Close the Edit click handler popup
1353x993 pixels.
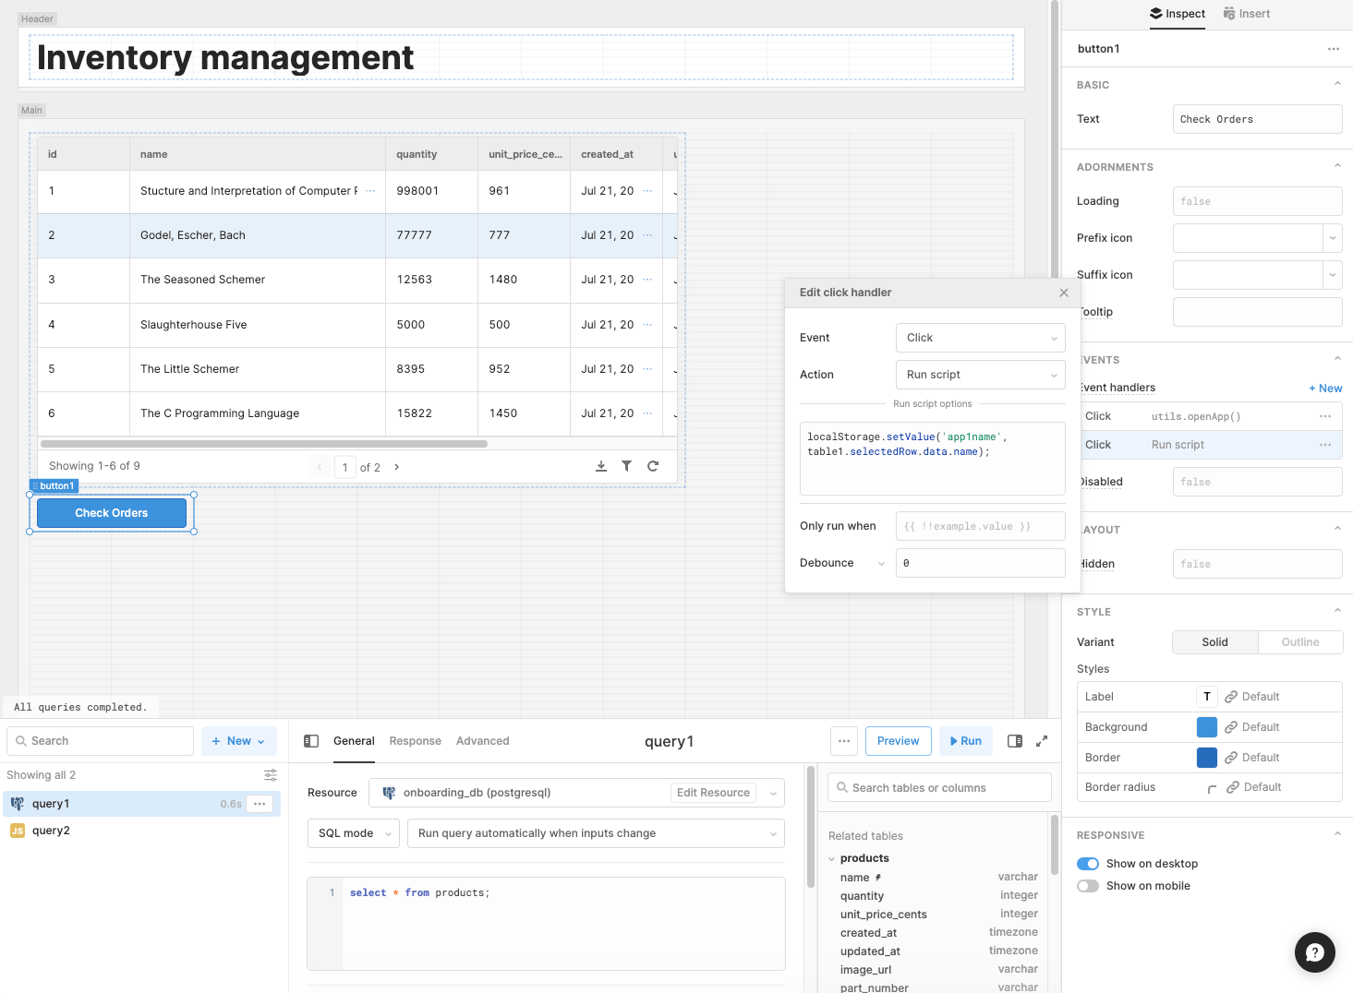[1064, 293]
